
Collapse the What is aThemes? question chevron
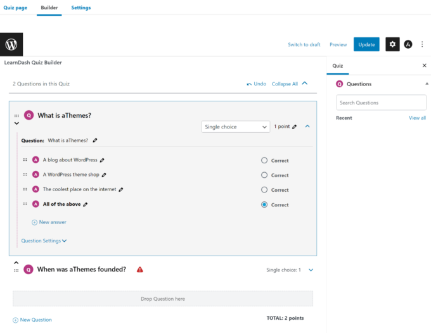(x=307, y=126)
